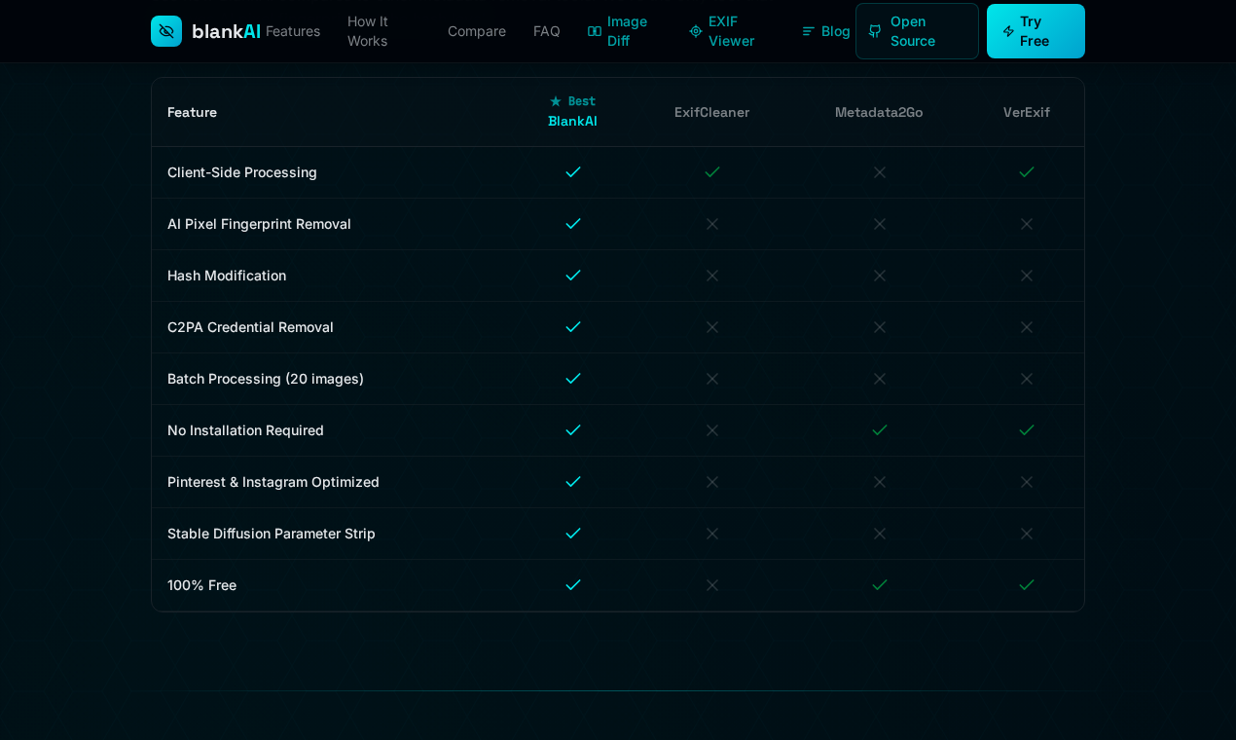Open the Compare section
The height and width of the screenshot is (740, 1236).
[477, 31]
